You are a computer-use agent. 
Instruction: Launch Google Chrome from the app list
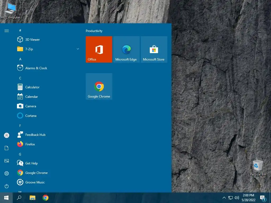[x=48, y=173]
